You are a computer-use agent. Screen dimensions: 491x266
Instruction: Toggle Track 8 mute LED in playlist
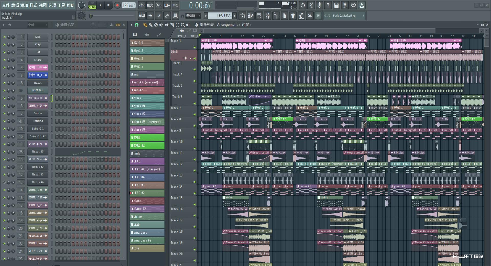click(195, 126)
